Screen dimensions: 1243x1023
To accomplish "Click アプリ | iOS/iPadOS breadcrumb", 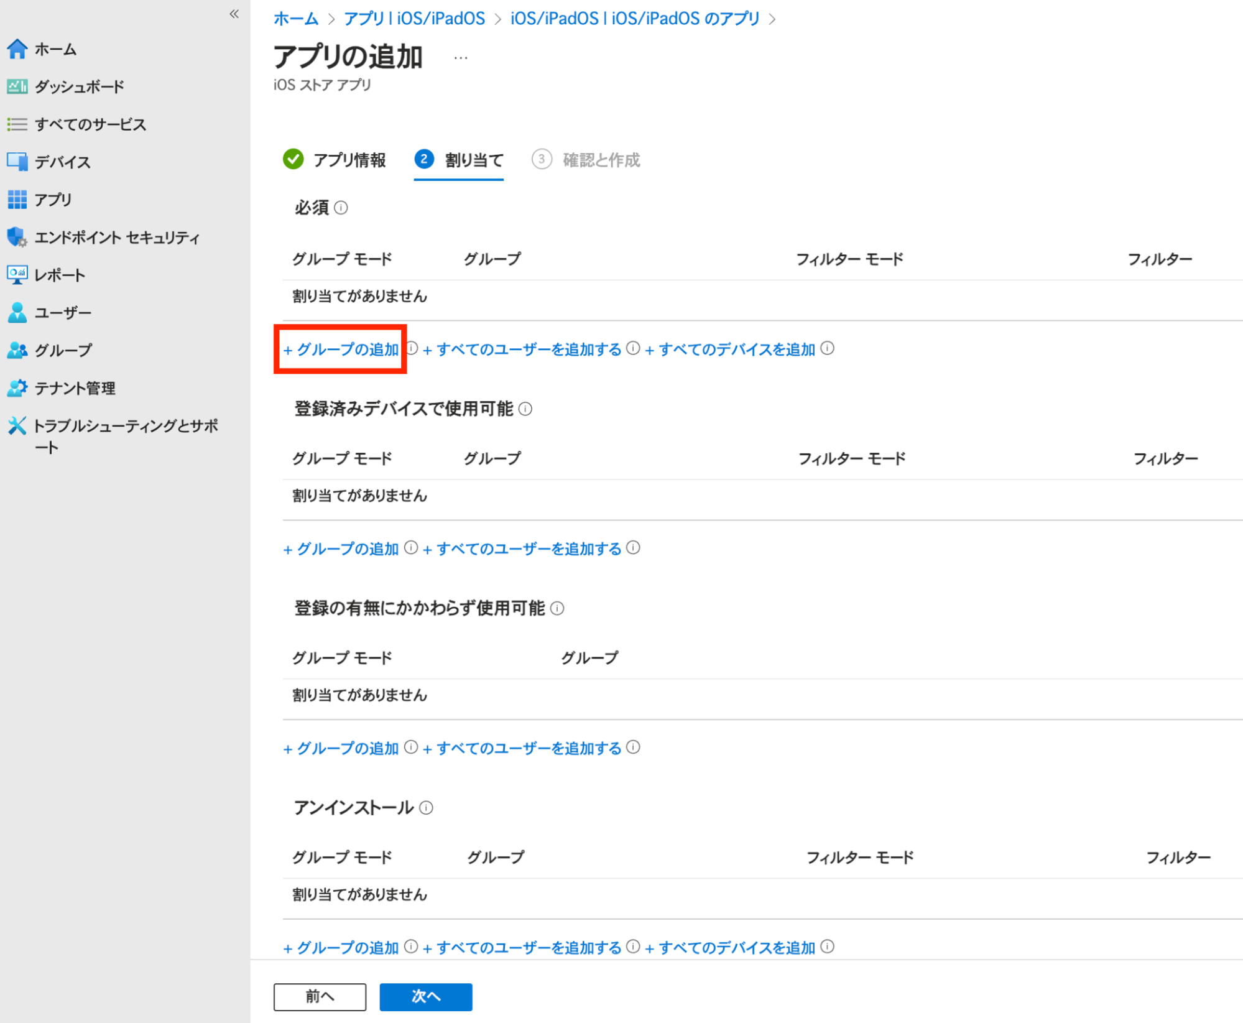I will coord(414,19).
